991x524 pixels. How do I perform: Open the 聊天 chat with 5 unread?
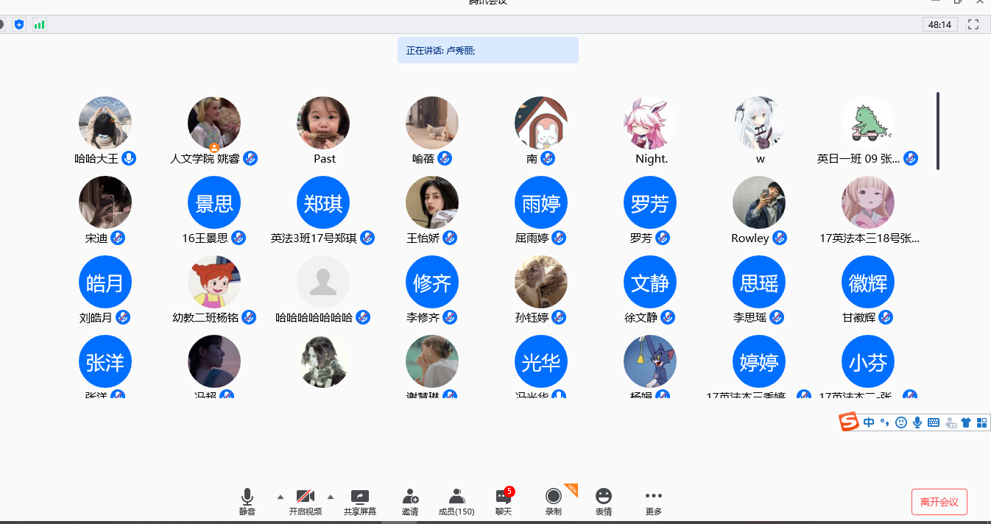point(504,497)
